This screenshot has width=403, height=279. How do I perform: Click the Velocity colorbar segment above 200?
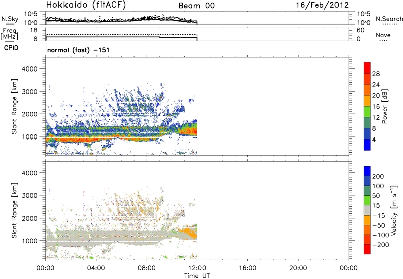coord(367,171)
